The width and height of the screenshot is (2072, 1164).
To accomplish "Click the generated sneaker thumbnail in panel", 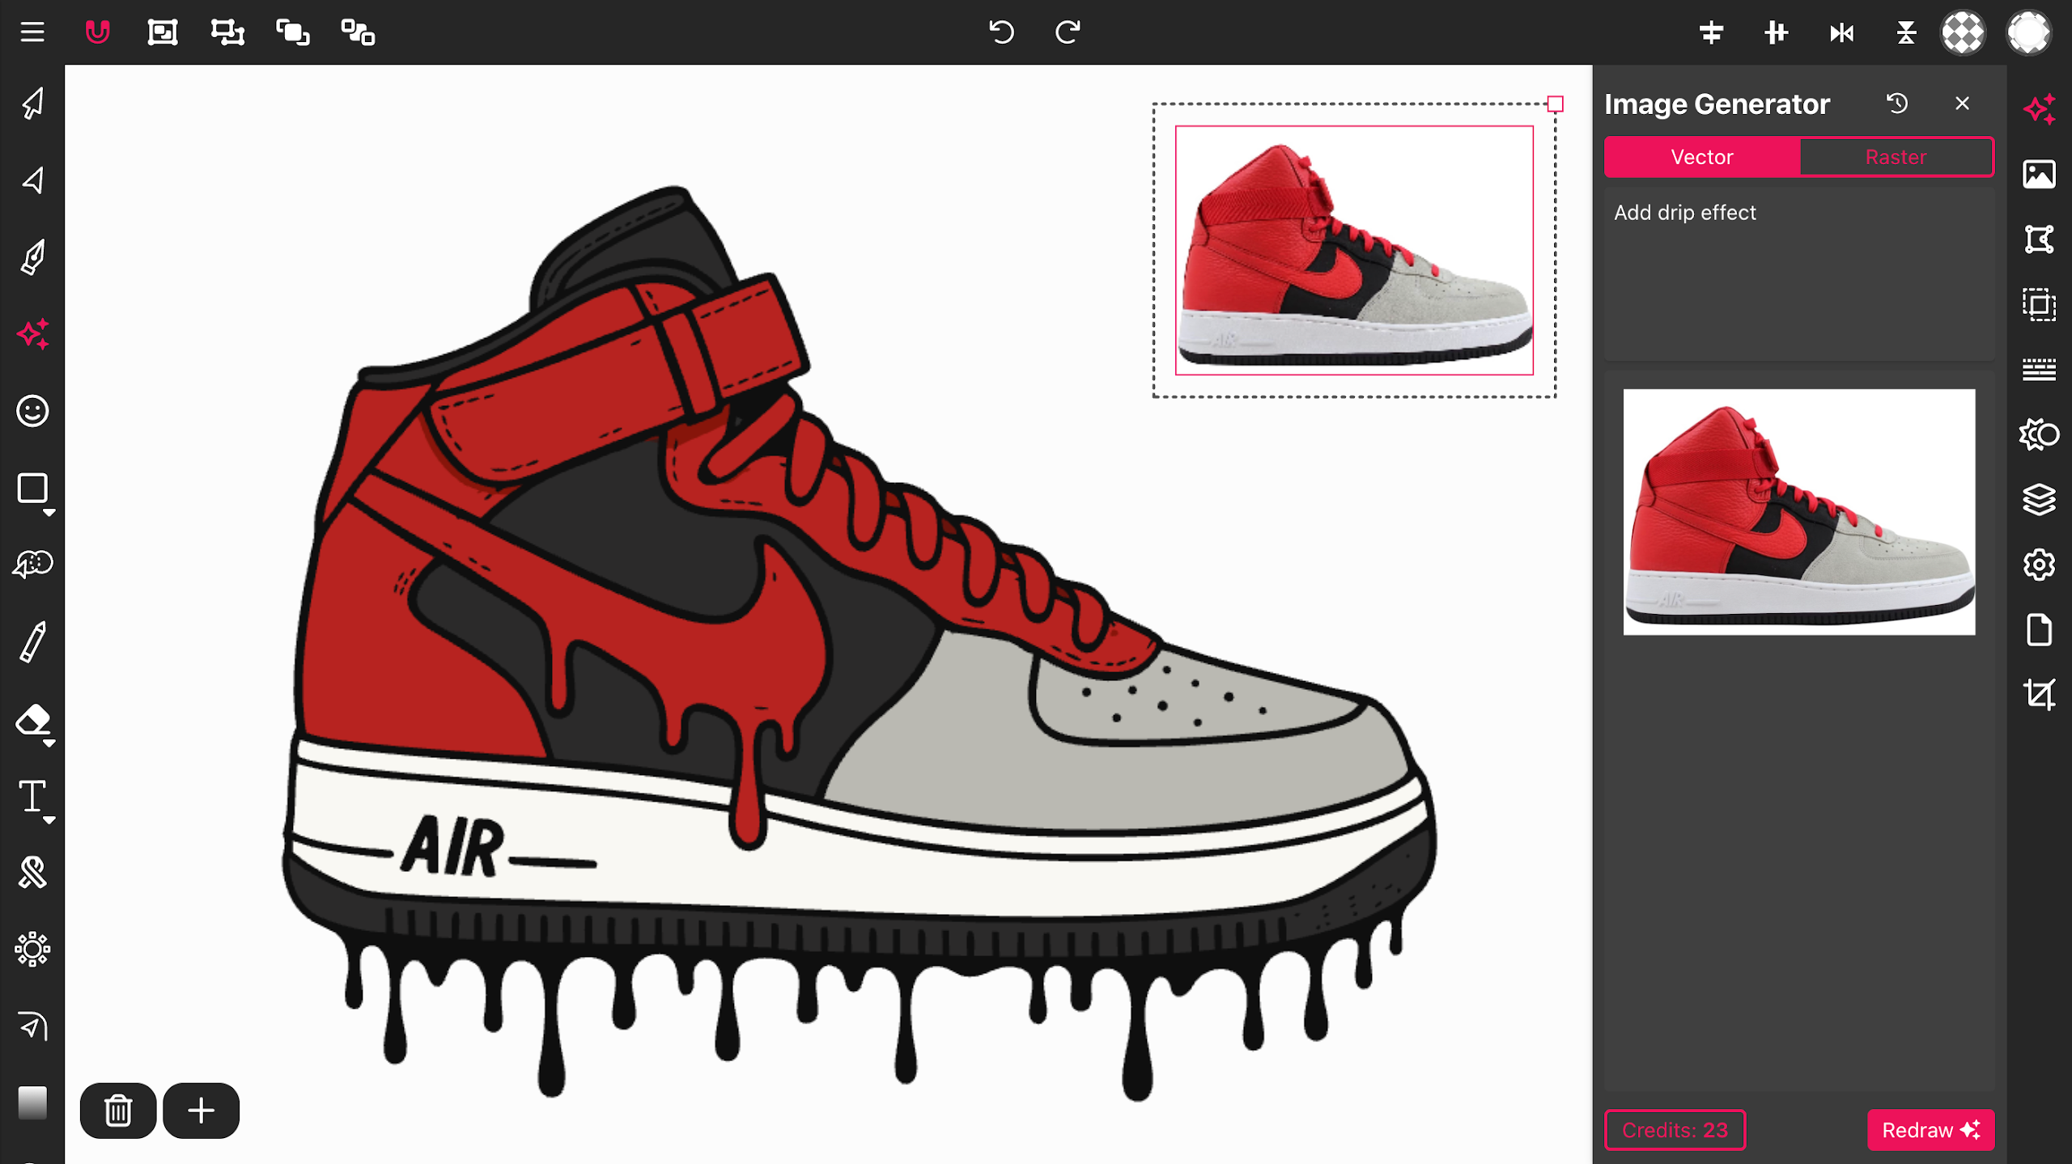I will pos(1798,512).
